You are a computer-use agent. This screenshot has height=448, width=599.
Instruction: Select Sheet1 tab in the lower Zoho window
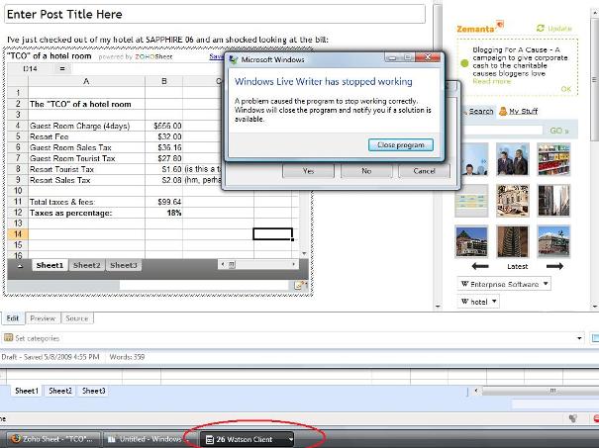click(27, 391)
